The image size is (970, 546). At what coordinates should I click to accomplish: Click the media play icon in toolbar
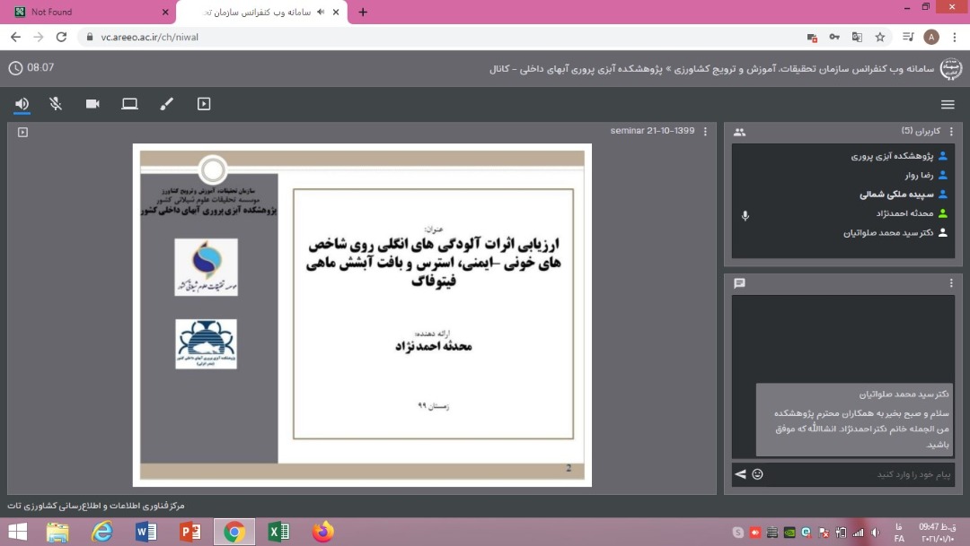pos(204,104)
